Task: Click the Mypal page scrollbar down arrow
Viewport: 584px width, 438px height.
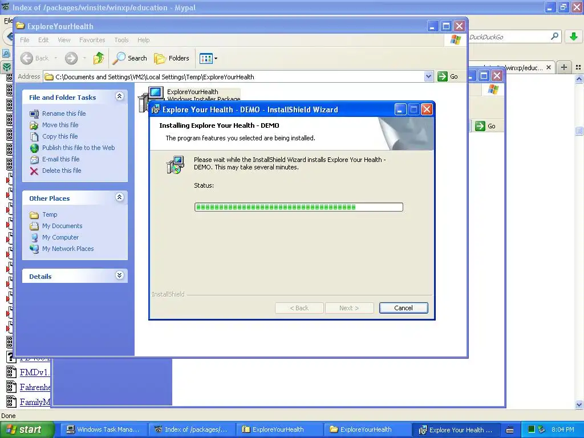Action: coord(579,404)
